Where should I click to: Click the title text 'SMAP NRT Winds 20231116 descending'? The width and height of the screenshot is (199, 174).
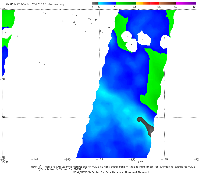pos(34,4)
